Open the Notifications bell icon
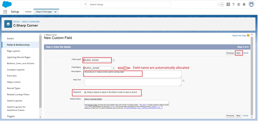Screen dimensions: 258x121 [244, 5]
